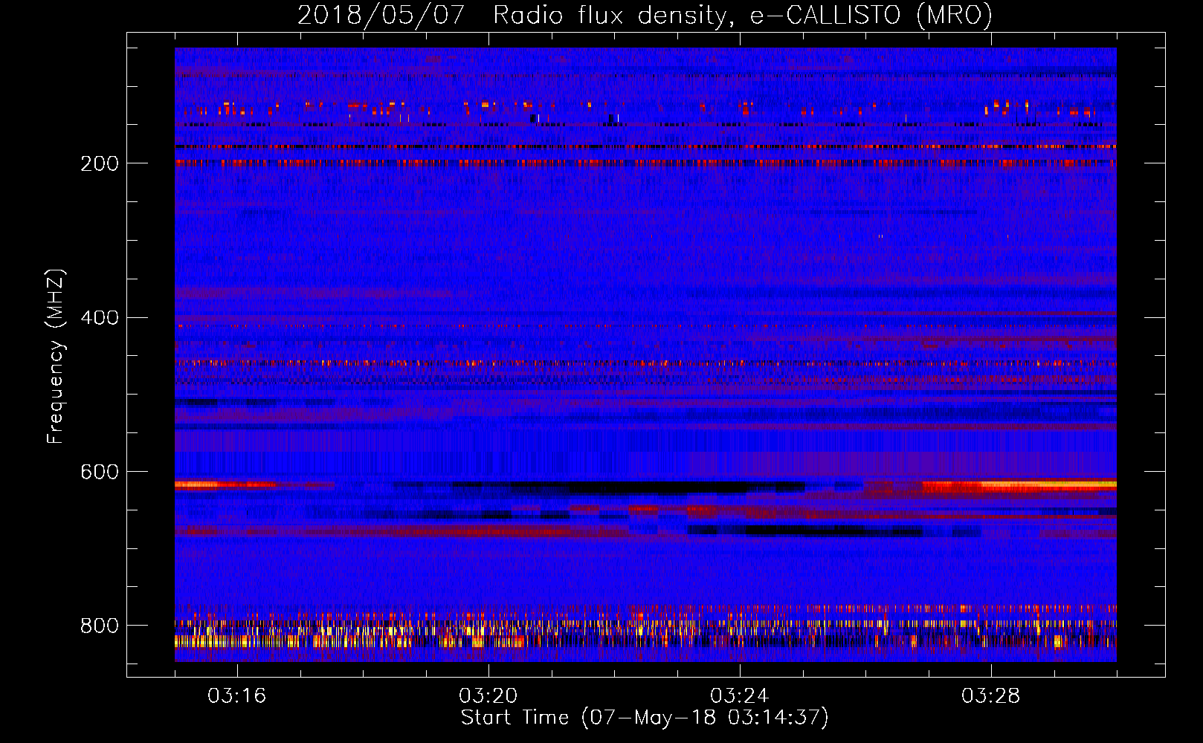This screenshot has width=1203, height=743.
Task: Click the '03:16' time tick label
Action: (237, 696)
